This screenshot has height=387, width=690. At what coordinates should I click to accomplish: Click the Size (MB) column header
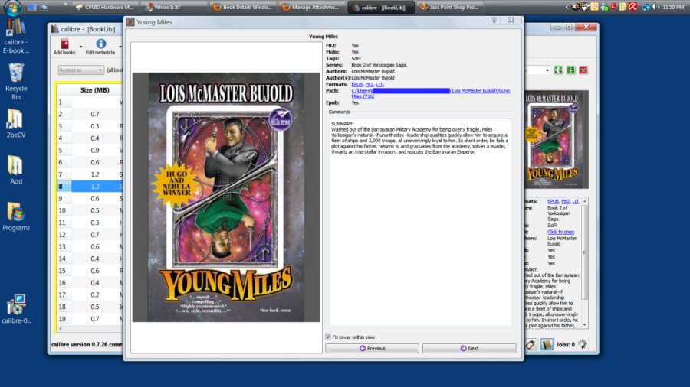pos(94,90)
